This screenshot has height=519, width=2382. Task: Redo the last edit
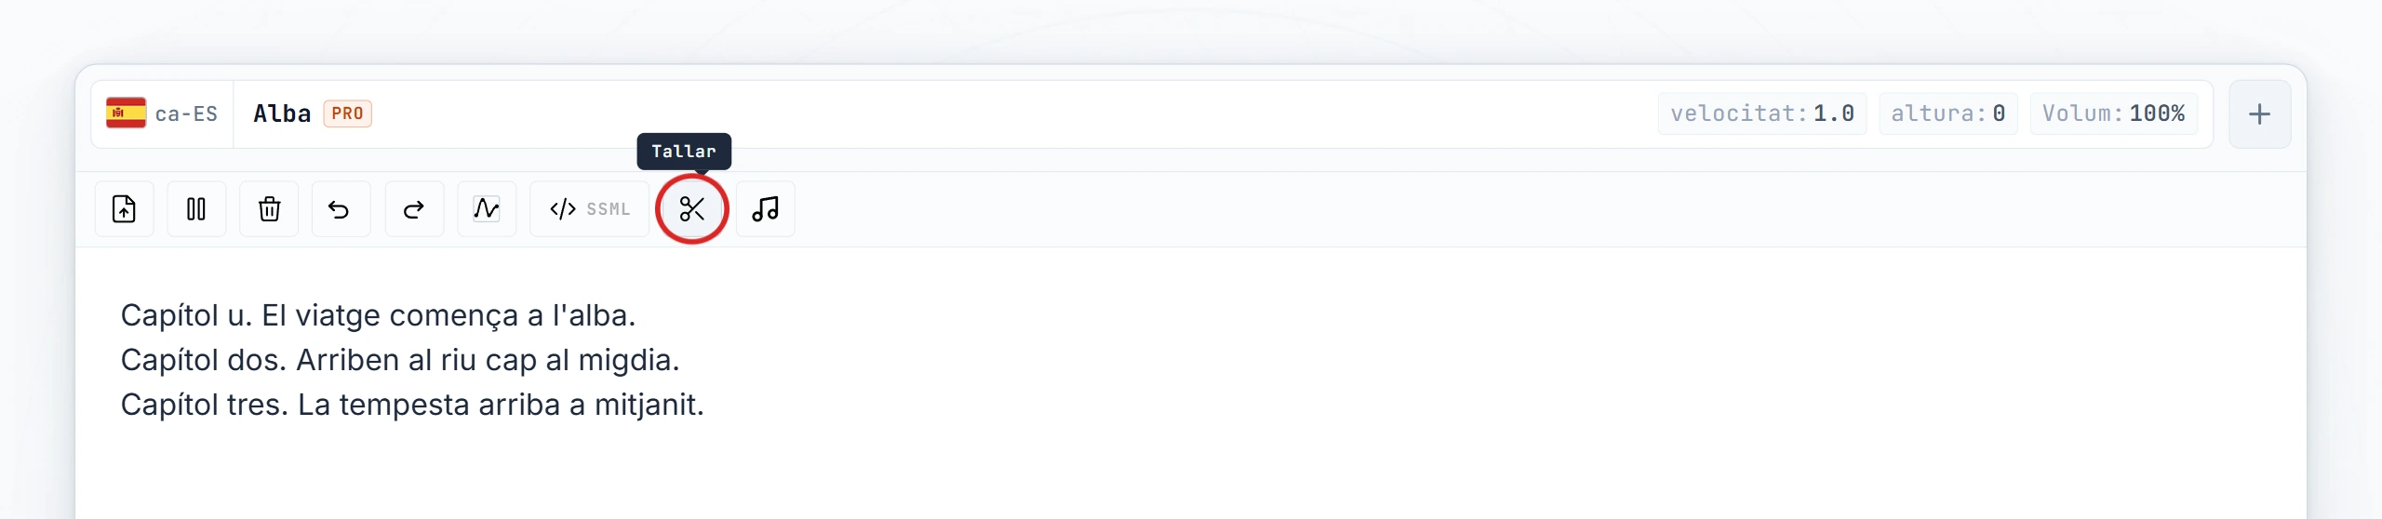click(414, 209)
